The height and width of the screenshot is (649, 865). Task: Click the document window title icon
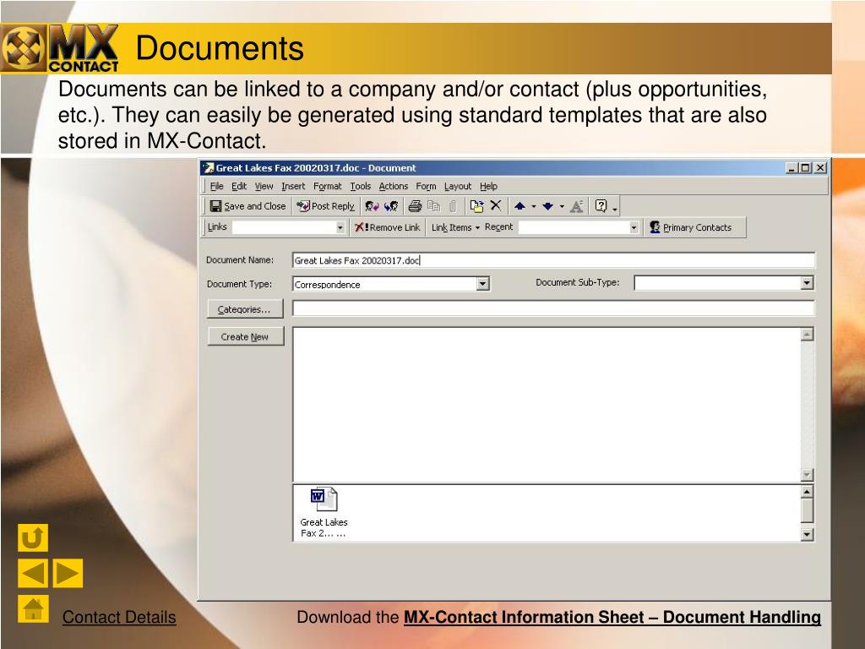click(x=208, y=168)
